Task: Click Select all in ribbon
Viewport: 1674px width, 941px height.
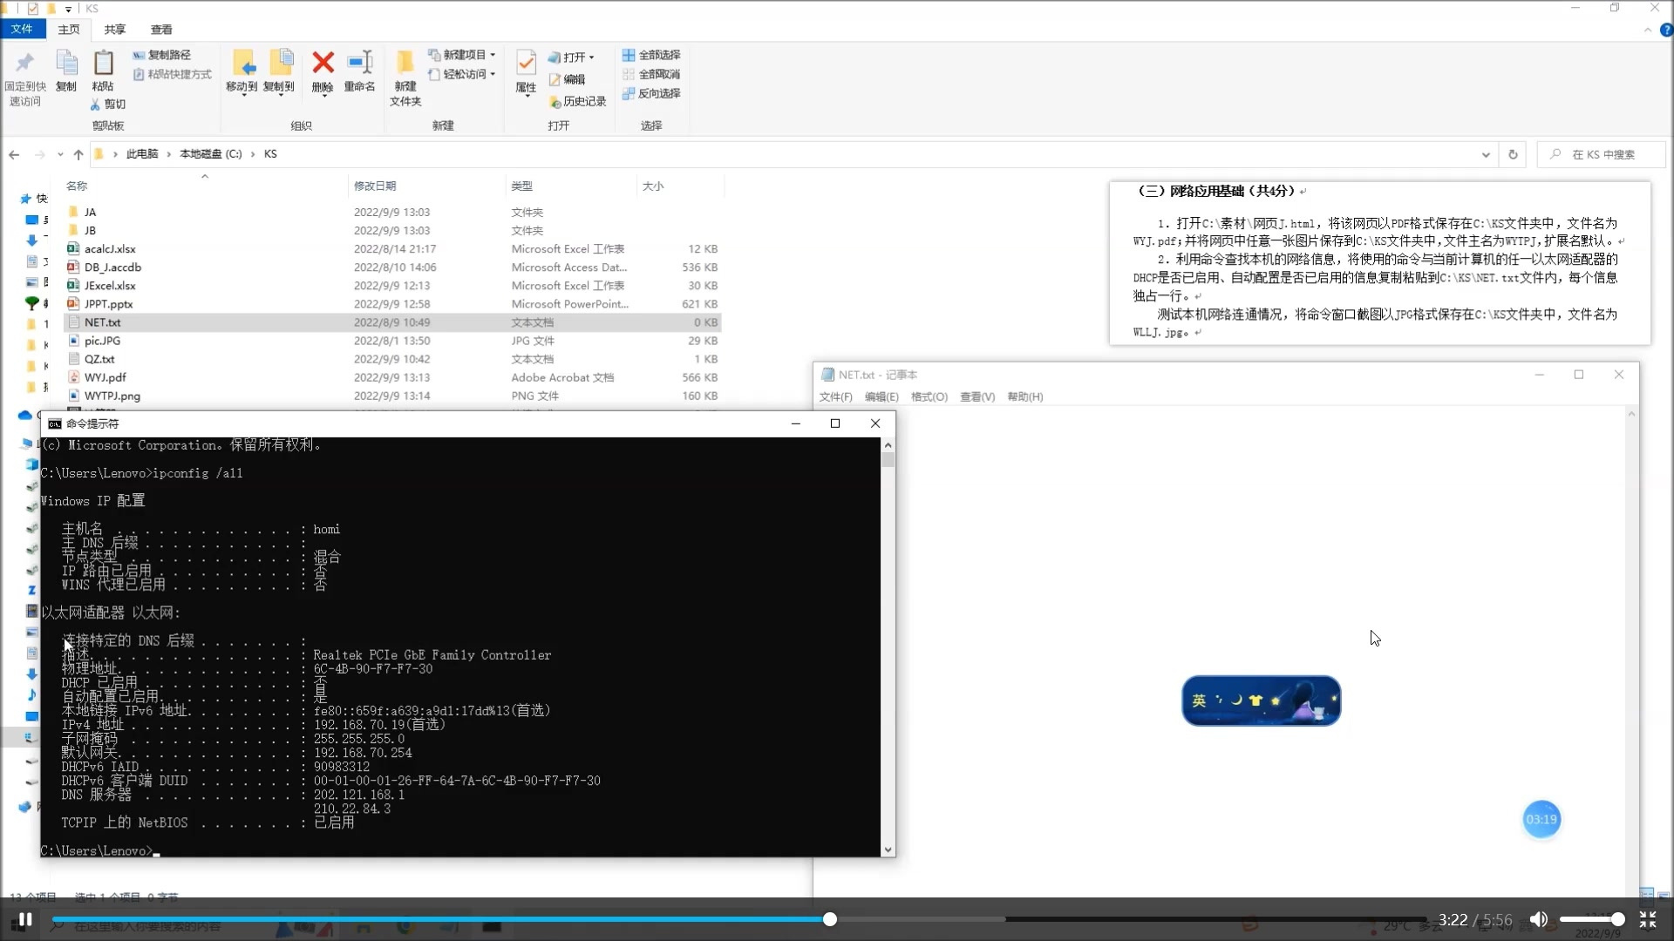Action: click(x=651, y=55)
